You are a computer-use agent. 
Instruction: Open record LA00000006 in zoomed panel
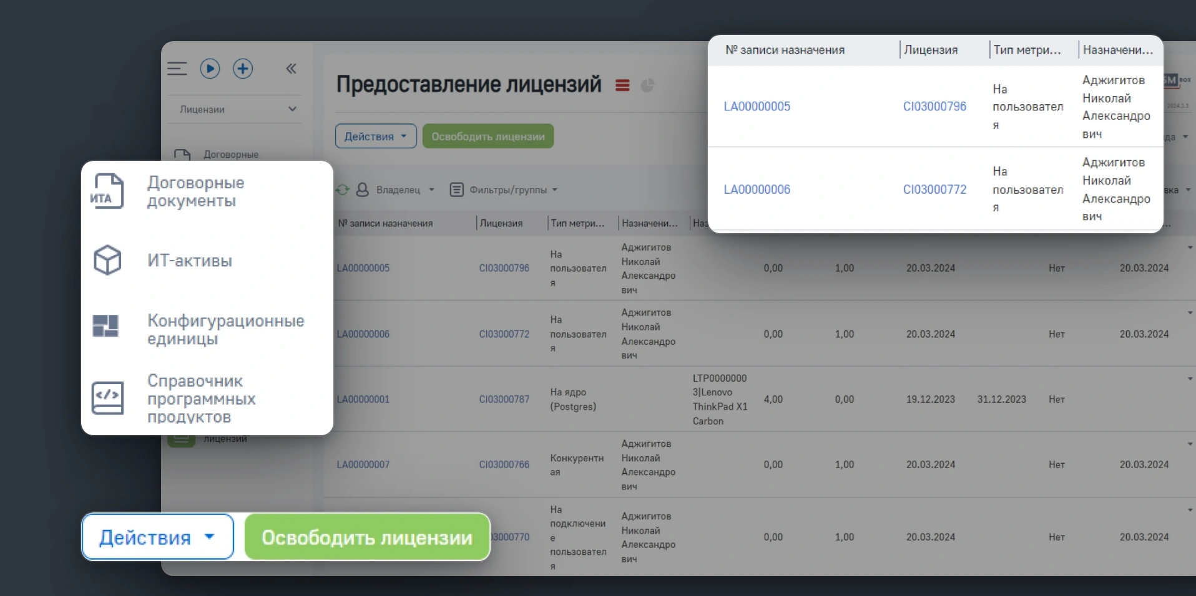(x=757, y=190)
